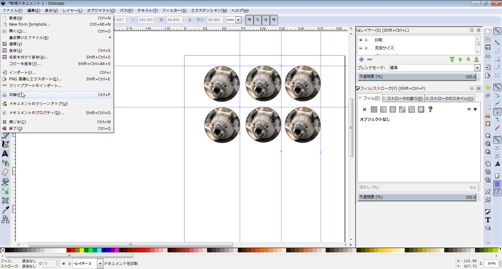
Task: Add a new layer with the plus icon
Action: point(361,59)
